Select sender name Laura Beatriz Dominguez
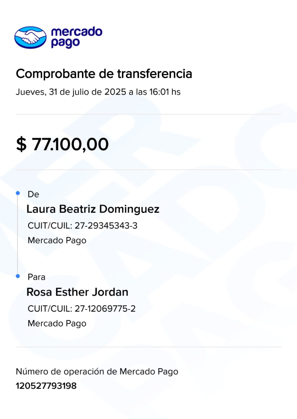Viewport: 297px width, 419px height. point(93,209)
